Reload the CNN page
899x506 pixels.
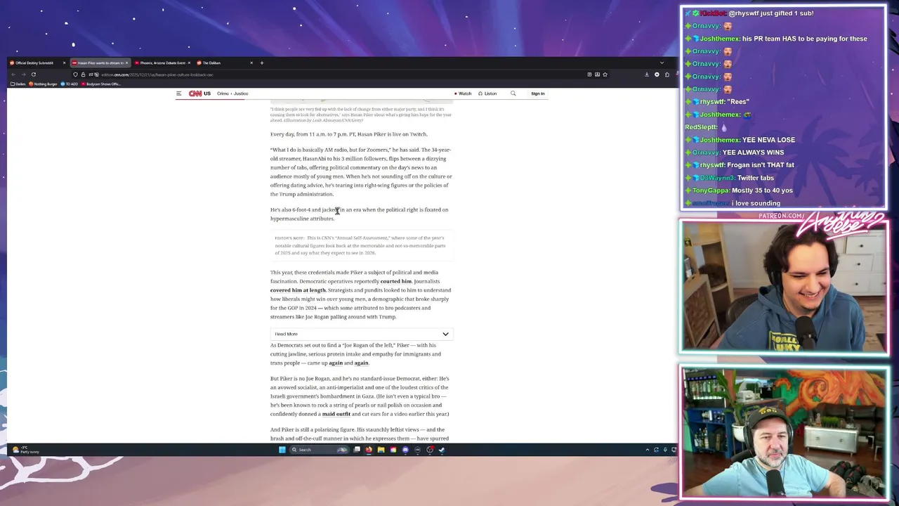[x=33, y=74]
